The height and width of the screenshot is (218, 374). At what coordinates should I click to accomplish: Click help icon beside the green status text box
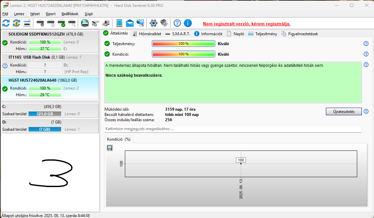point(366,65)
